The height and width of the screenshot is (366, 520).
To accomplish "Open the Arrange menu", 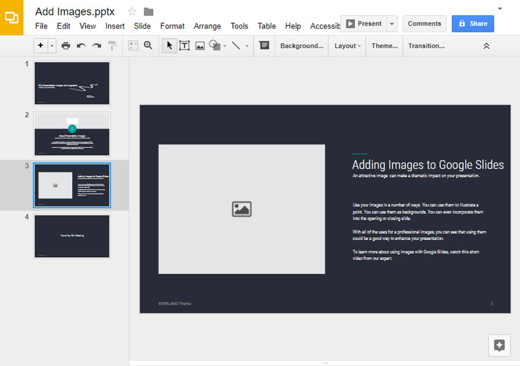I will click(x=207, y=26).
